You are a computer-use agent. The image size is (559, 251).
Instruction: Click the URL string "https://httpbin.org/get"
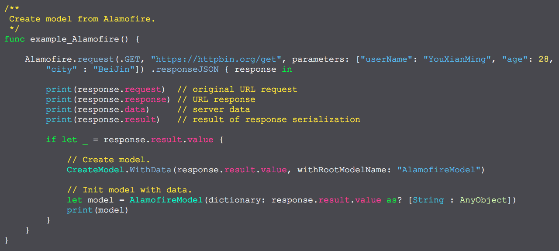(x=217, y=59)
